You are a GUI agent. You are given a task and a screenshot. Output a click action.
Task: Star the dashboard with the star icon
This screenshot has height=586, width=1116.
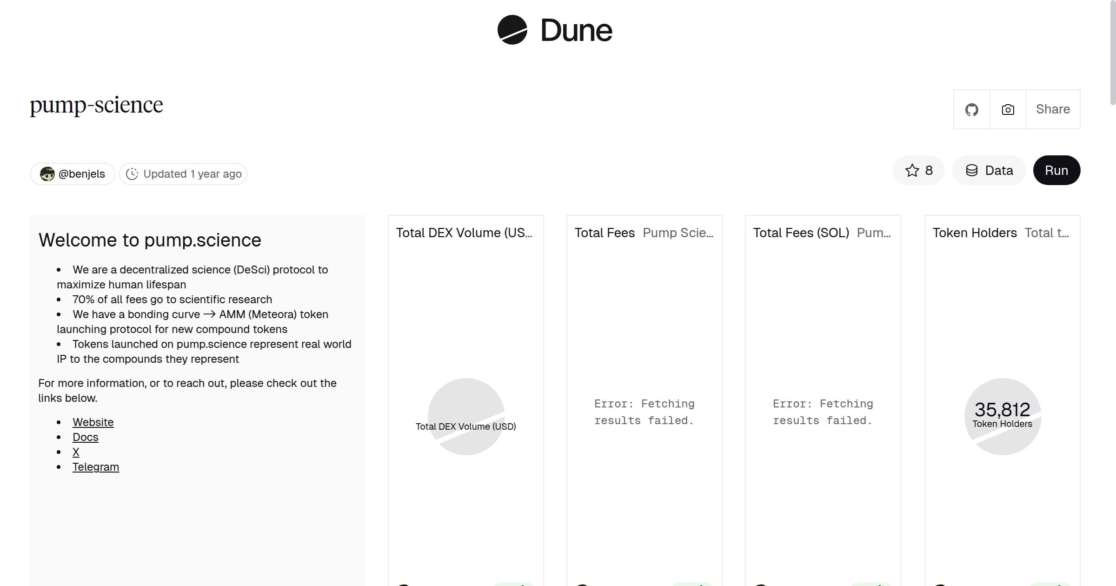click(912, 171)
